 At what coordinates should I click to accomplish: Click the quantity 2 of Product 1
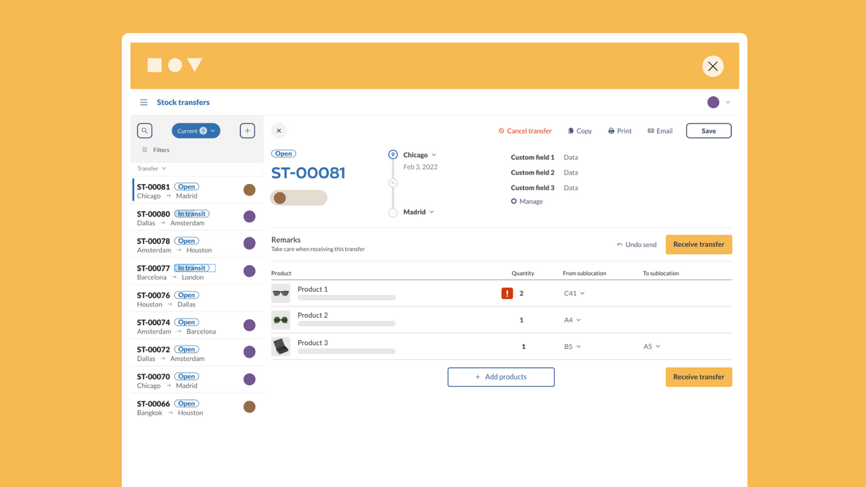521,294
